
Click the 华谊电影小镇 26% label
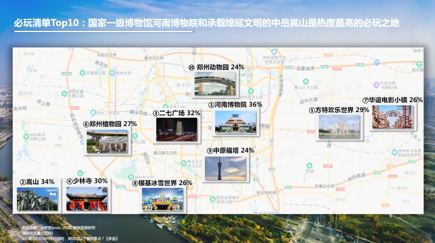pyautogui.click(x=392, y=100)
